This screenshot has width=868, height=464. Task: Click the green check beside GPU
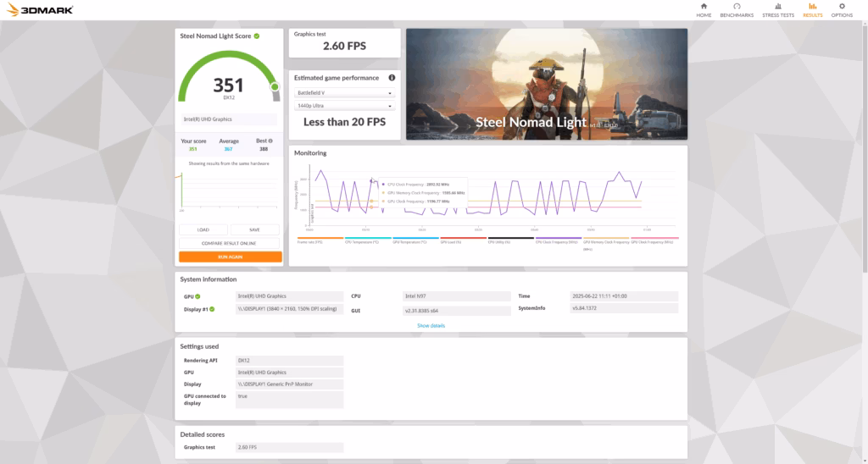[198, 296]
